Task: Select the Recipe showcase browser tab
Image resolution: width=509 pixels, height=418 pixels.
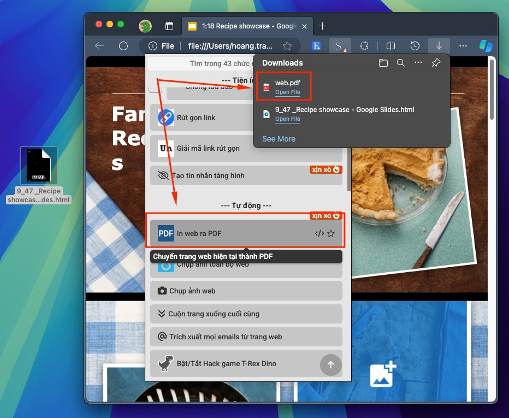Action: point(247,26)
